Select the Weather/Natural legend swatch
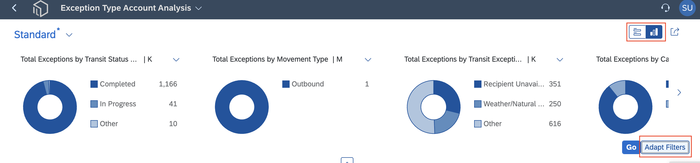 [x=478, y=104]
